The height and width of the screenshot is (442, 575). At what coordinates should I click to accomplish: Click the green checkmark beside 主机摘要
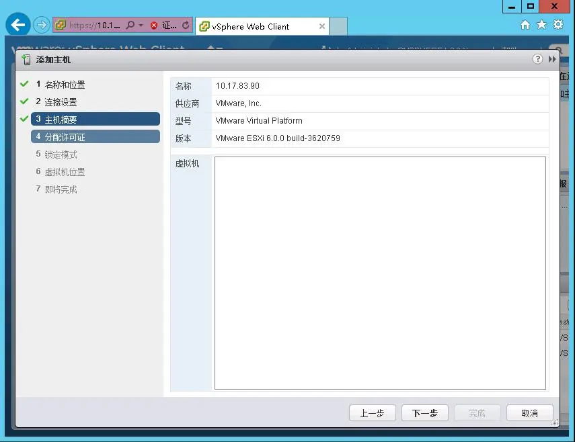click(x=24, y=119)
